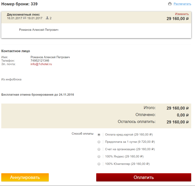
Task: Click the check-out date 19.01.2017
Action: pyautogui.click(x=35, y=18)
